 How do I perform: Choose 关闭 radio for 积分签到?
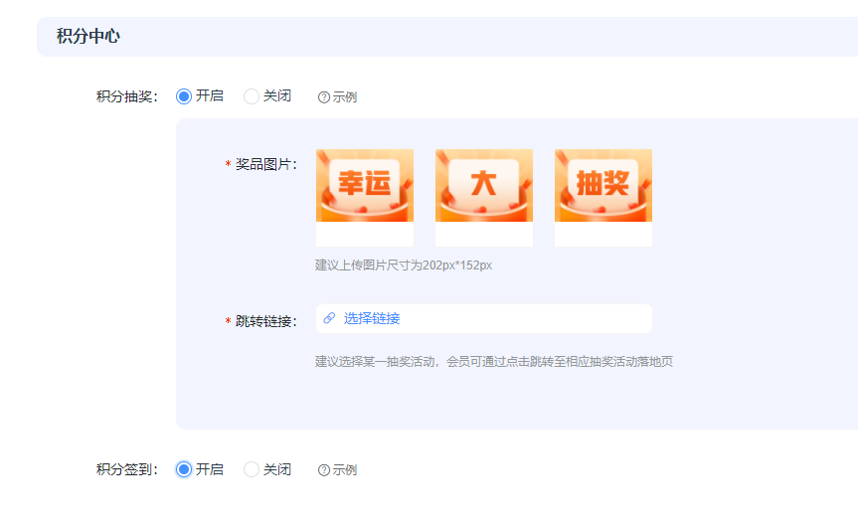[x=252, y=469]
